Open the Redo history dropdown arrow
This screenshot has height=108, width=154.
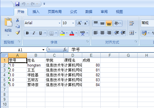(x=37, y=4)
